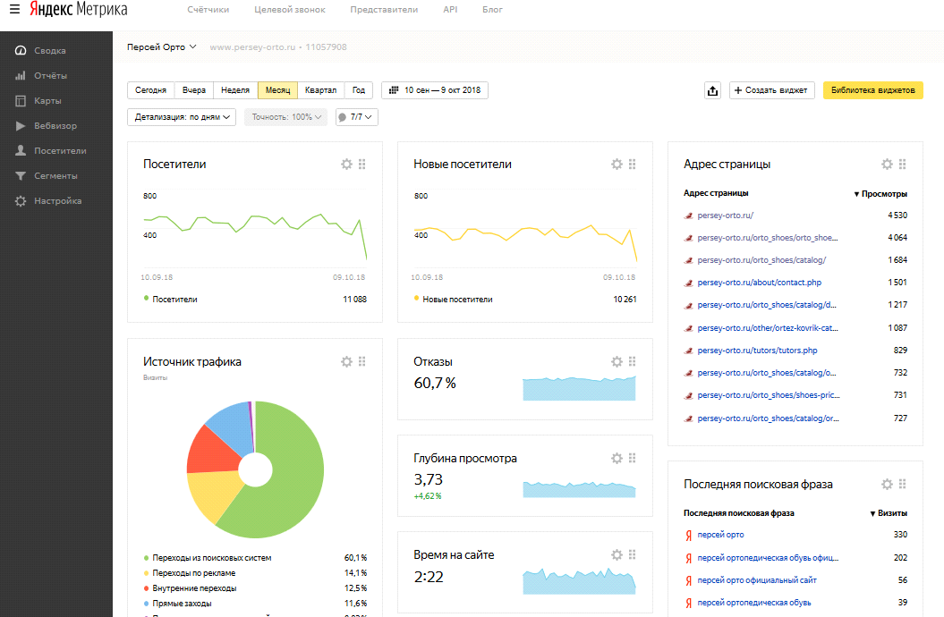Select the Сегодня period
Viewport: 944px width, 617px height.
point(150,90)
